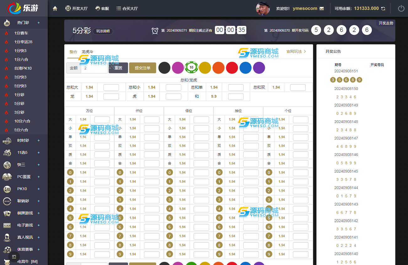The width and height of the screenshot is (408, 265).
Task: Click the user avatar picture
Action: [x=263, y=8]
